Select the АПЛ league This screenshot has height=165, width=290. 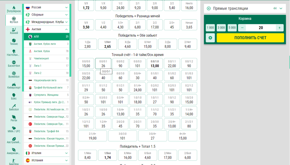click(x=47, y=37)
